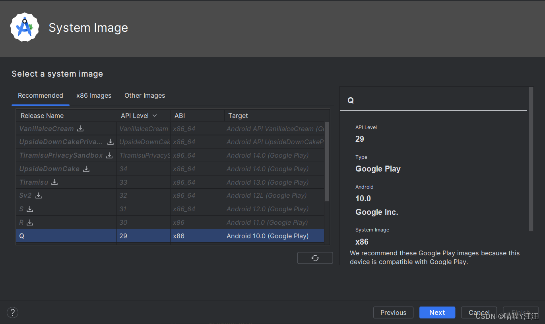The image size is (545, 324).
Task: Open help with the question mark icon
Action: click(x=13, y=312)
